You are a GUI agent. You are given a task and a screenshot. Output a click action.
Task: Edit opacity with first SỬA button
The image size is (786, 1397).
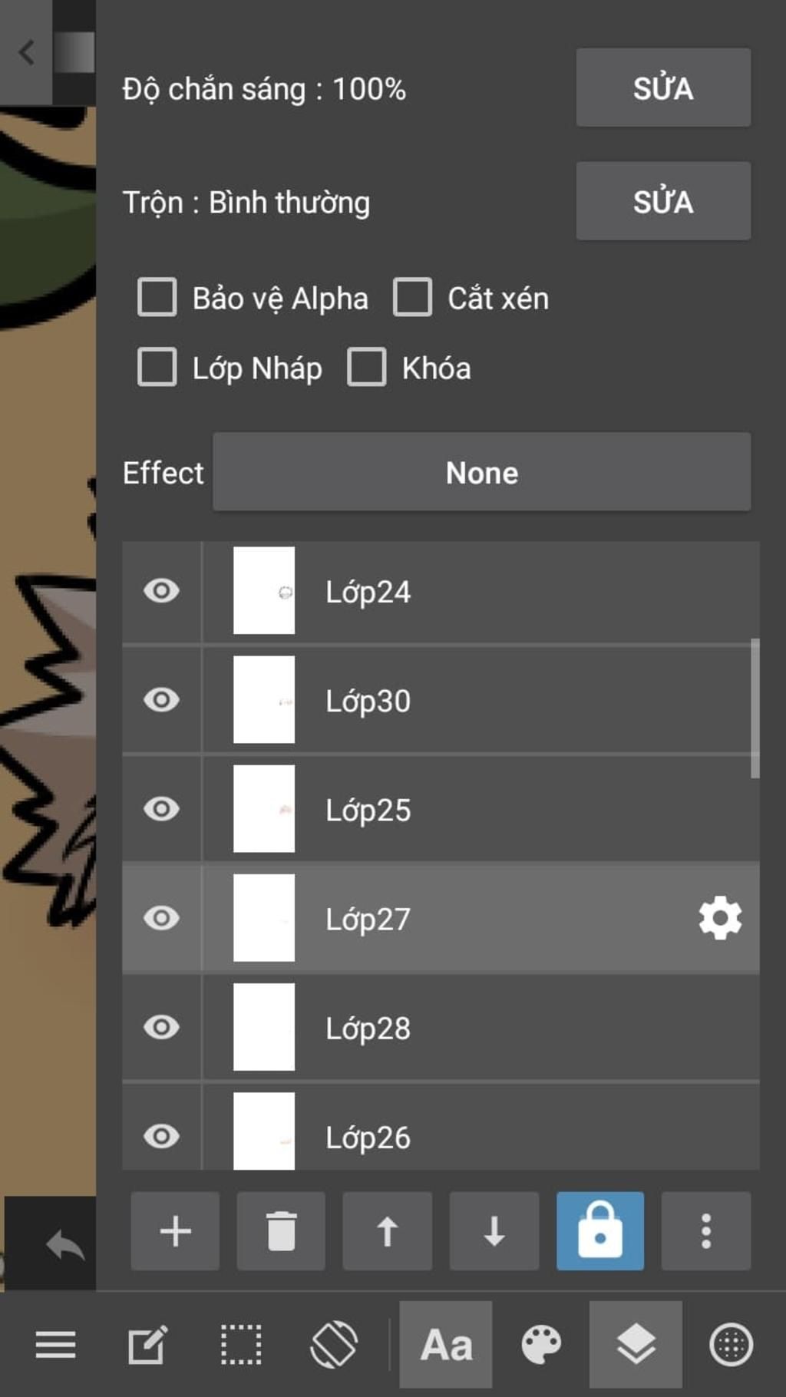click(663, 88)
